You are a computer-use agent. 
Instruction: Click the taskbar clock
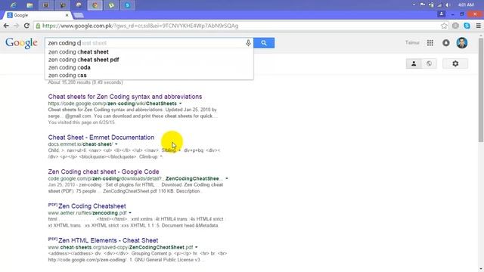point(466,5)
